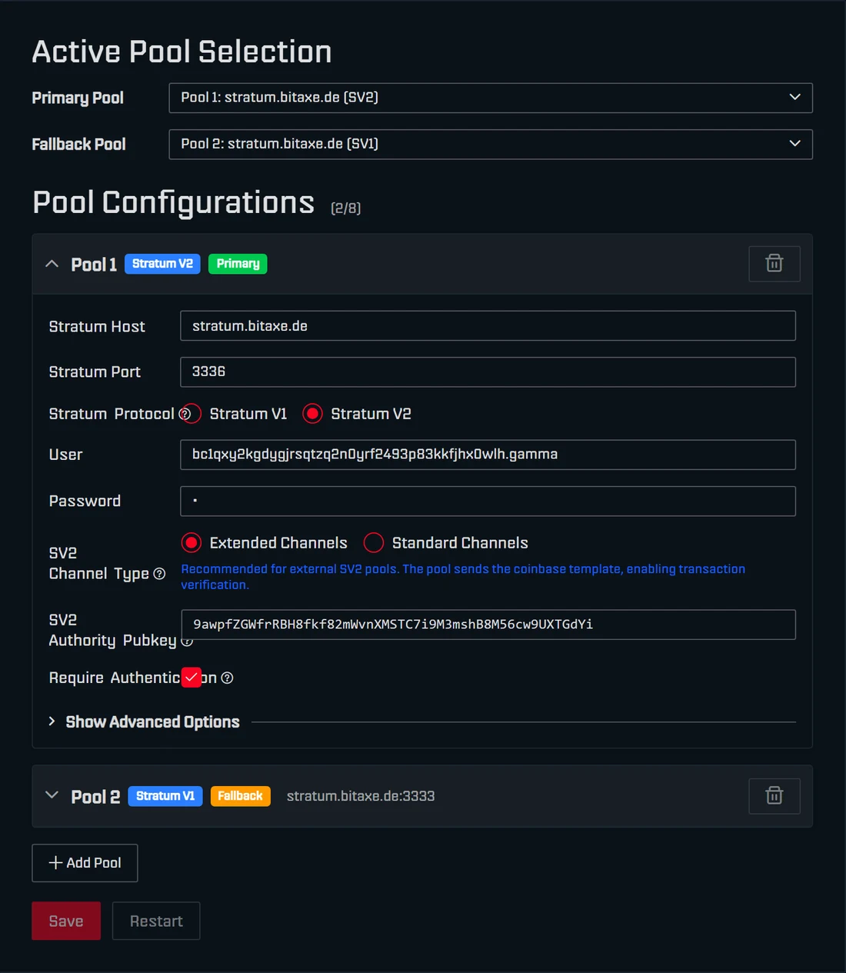Viewport: 846px width, 973px height.
Task: Select the Stratum V1 protocol radio
Action: click(x=192, y=414)
